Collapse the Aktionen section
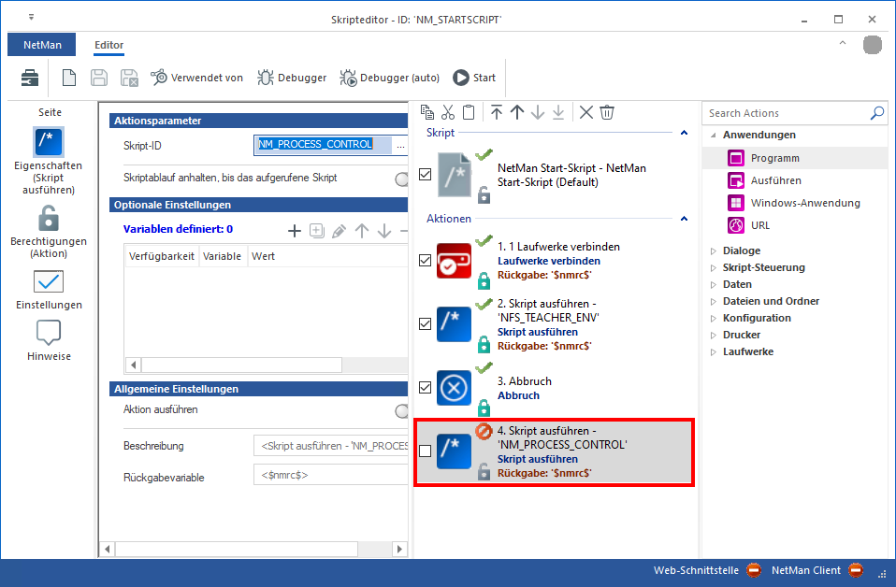 click(684, 218)
